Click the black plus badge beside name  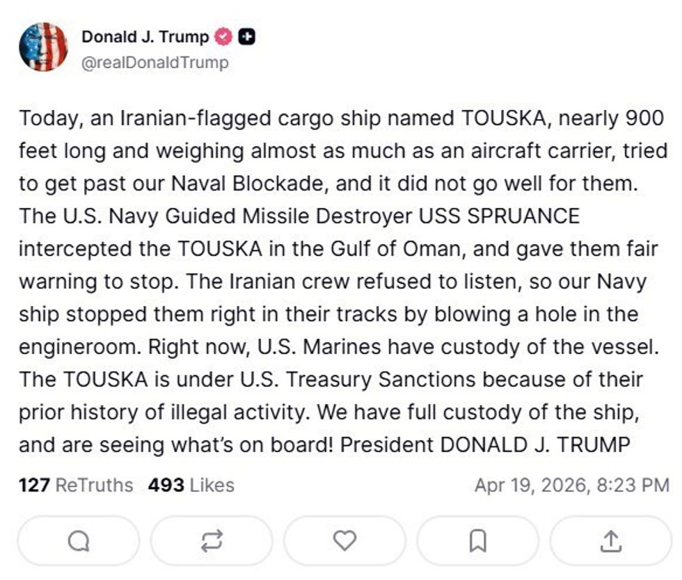[x=246, y=37]
